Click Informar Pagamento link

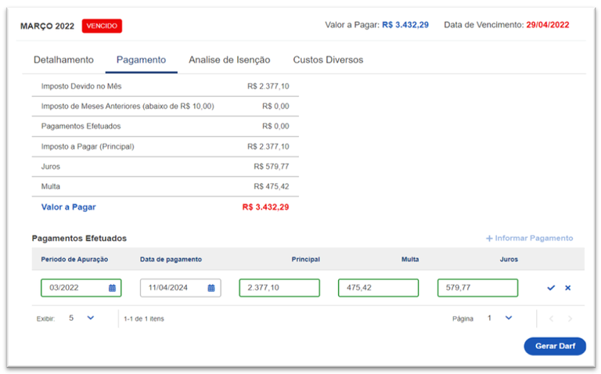click(x=529, y=239)
